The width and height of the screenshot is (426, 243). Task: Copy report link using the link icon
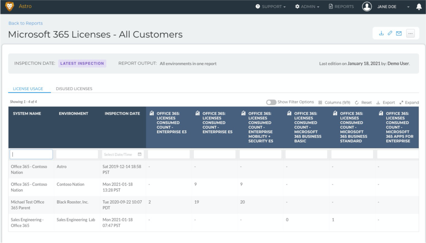pyautogui.click(x=390, y=33)
